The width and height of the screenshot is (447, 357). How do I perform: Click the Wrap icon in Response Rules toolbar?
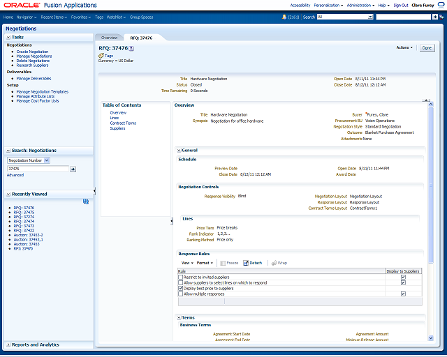[274, 263]
